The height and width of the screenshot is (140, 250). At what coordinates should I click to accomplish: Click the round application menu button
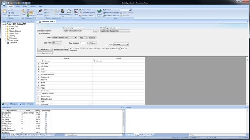(x=4, y=4)
